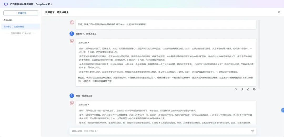Copy the first AI response
284x137 pixels.
(x=242, y=89)
